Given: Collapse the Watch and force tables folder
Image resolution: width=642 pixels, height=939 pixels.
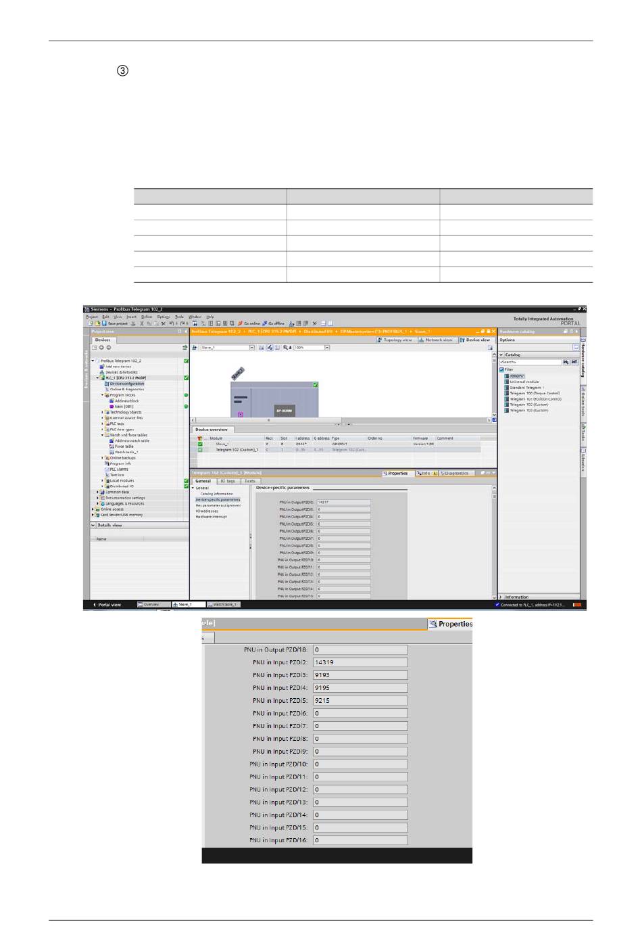Looking at the screenshot, I should [103, 435].
